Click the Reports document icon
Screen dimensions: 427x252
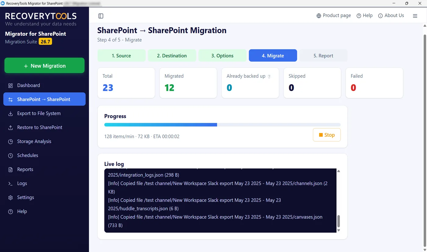11,170
